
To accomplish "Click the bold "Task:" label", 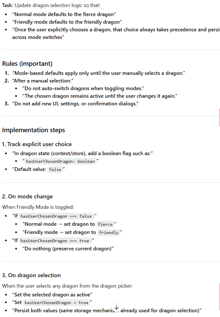I will point(8,6).
